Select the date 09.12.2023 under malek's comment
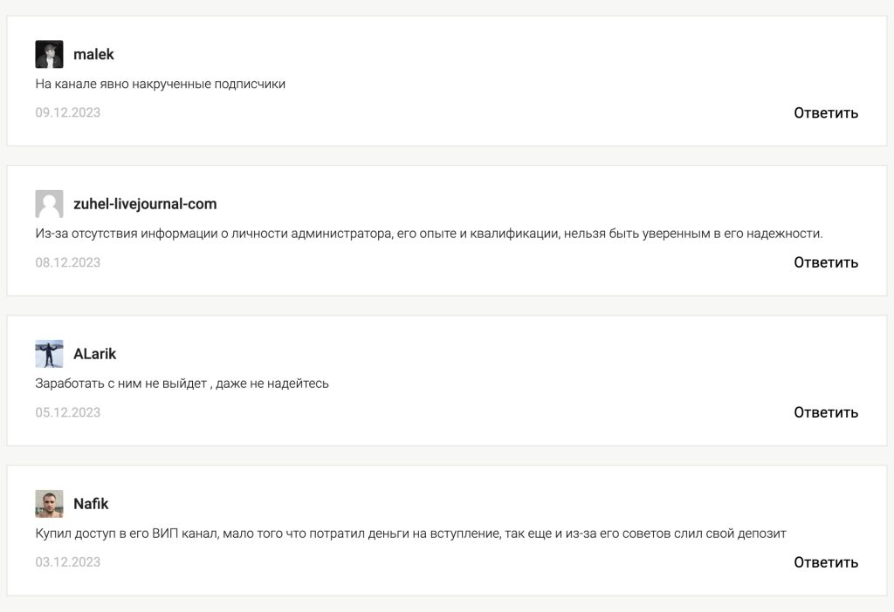 [68, 112]
